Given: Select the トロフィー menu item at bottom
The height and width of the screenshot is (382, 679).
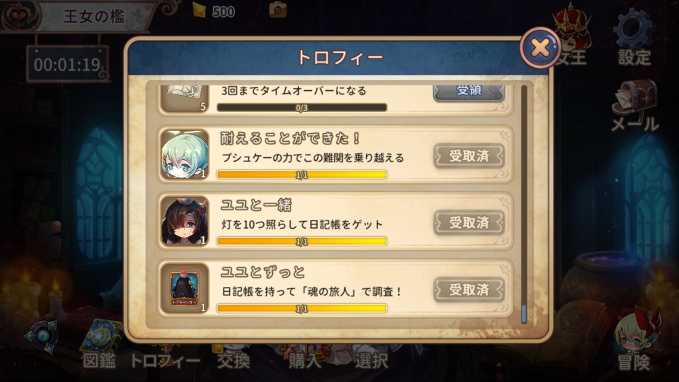Looking at the screenshot, I should (165, 360).
